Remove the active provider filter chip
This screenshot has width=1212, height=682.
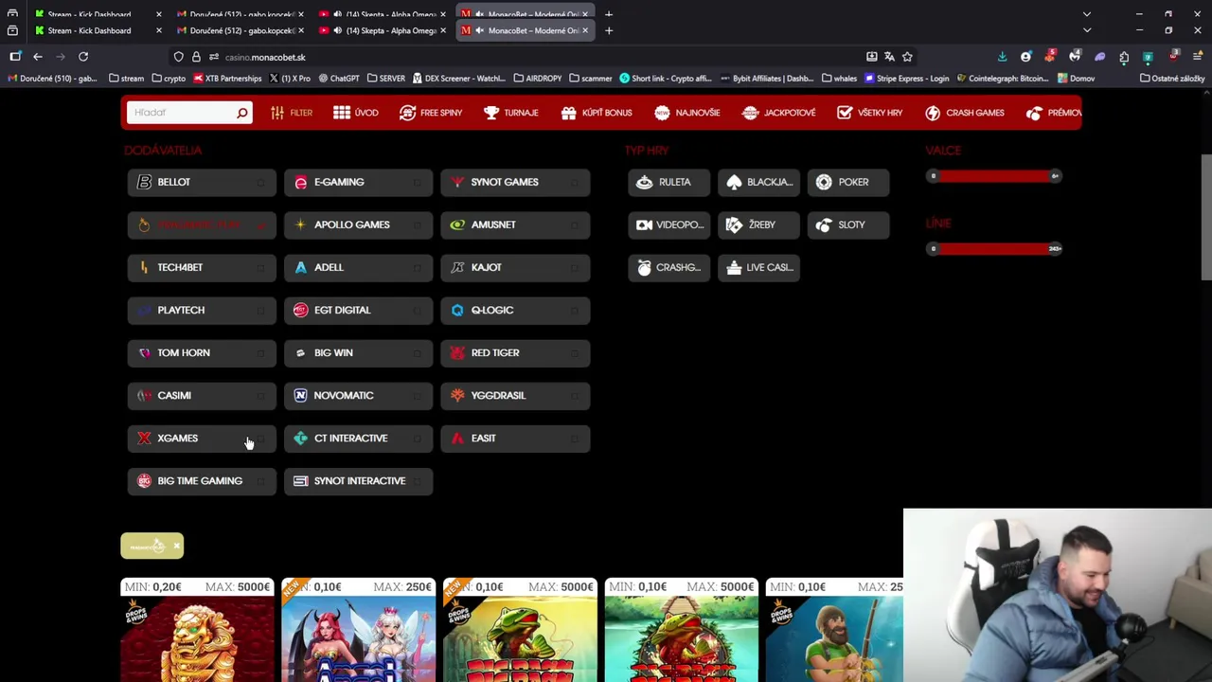[x=176, y=547]
